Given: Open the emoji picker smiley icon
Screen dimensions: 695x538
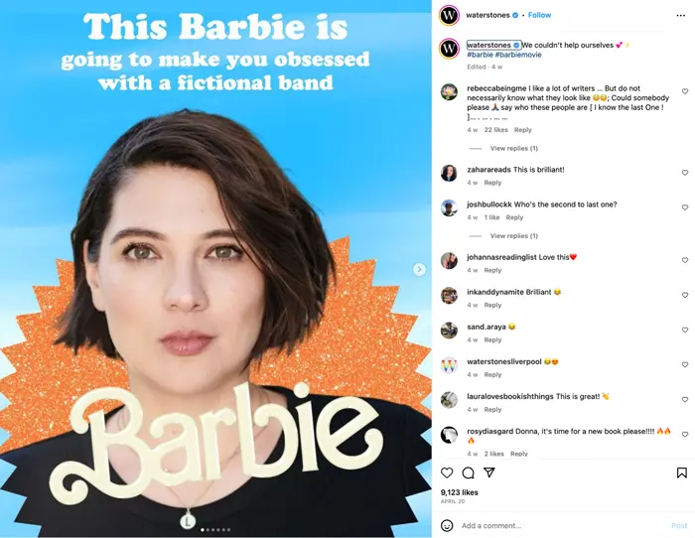Looking at the screenshot, I should click(447, 525).
